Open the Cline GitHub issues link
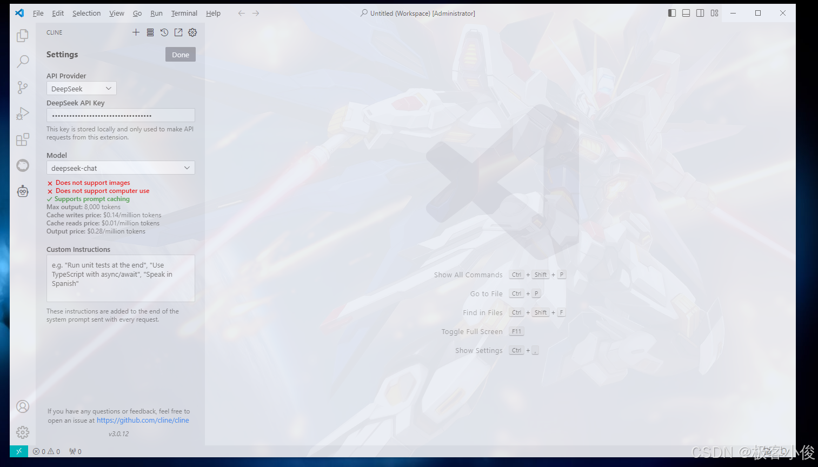This screenshot has width=818, height=467. pos(143,420)
